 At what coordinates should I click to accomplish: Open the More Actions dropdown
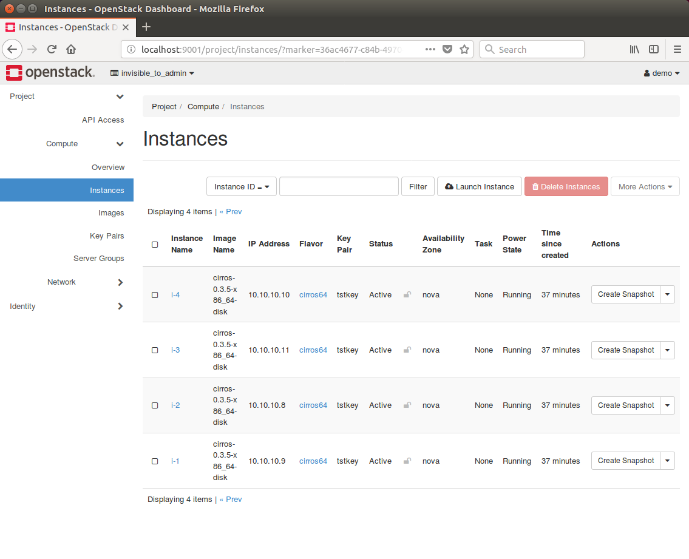[x=645, y=187]
